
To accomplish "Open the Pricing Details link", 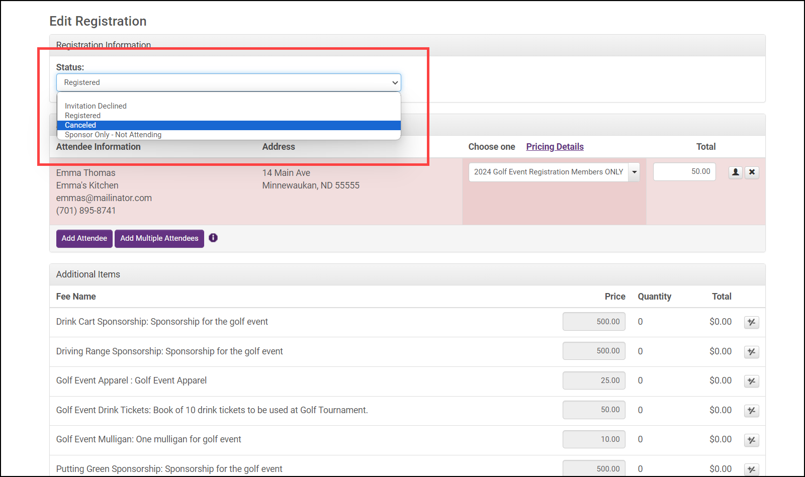I will 555,147.
